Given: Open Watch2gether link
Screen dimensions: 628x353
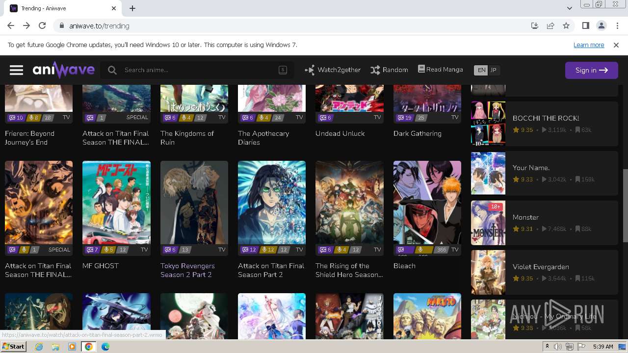Looking at the screenshot, I should pos(333,70).
